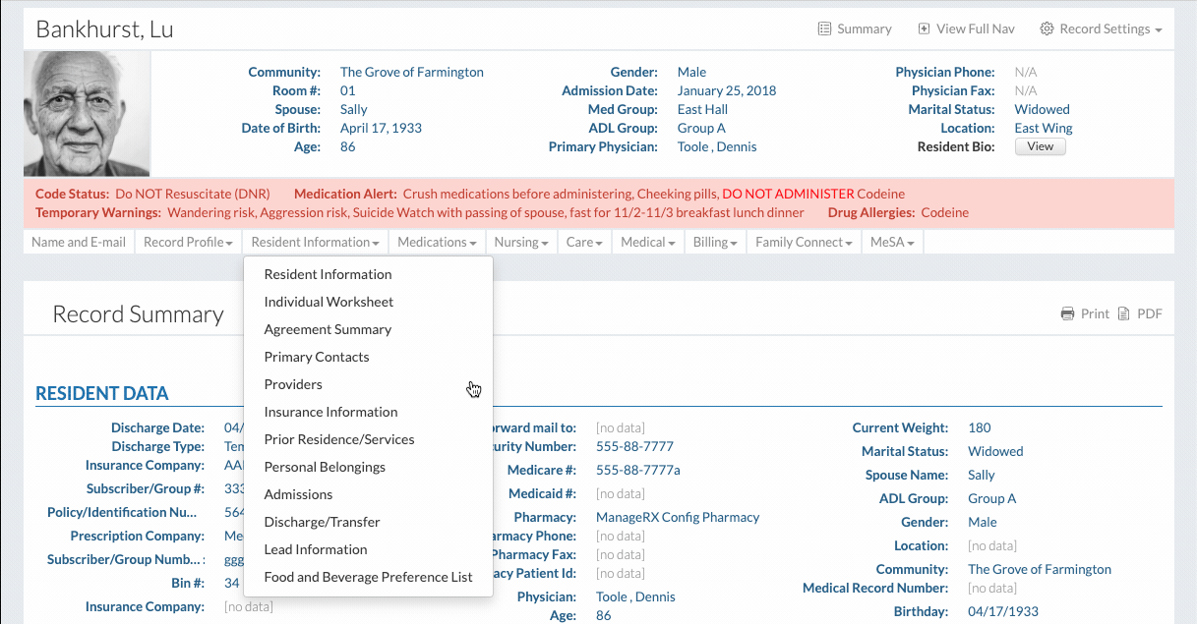Open the Family Connect dropdown
This screenshot has height=624, width=1197.
click(x=804, y=242)
